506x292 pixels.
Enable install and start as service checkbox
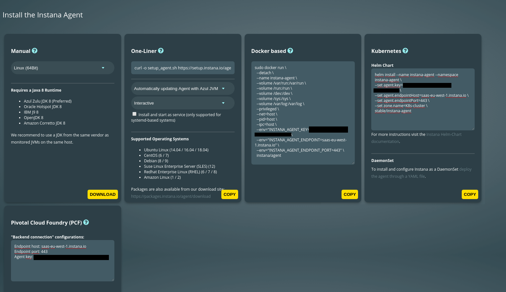click(134, 114)
